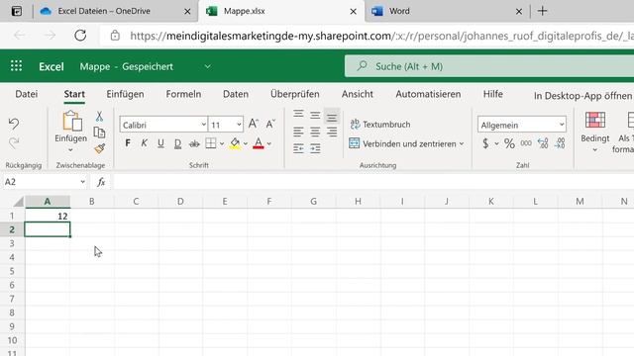Activate the format painter brush
The width and height of the screenshot is (634, 356).
coord(99,148)
